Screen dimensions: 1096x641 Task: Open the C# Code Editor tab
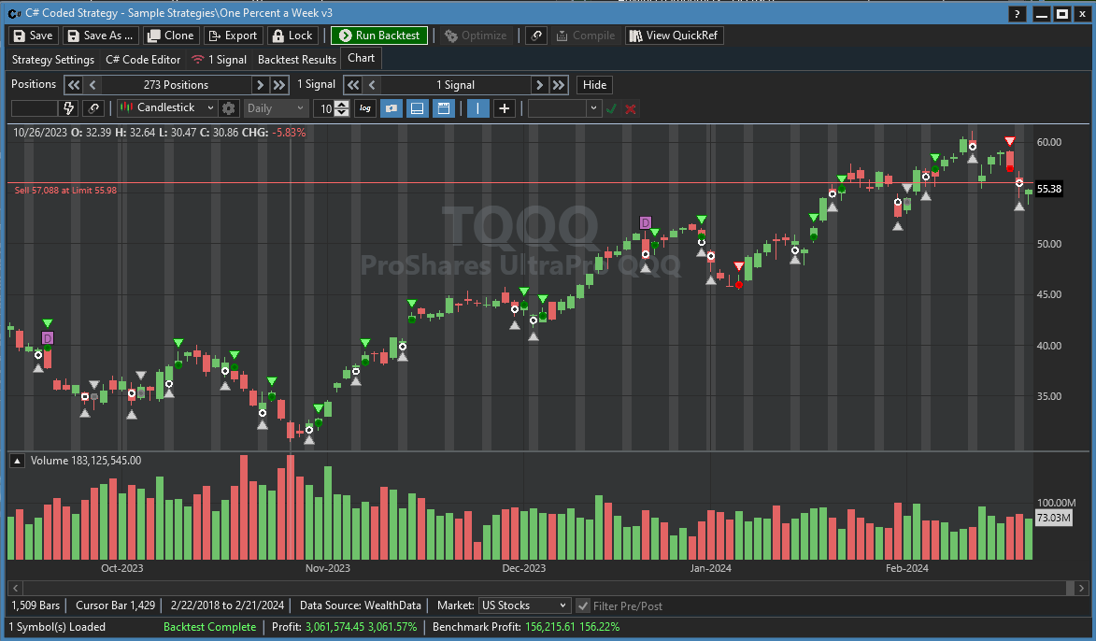[143, 59]
